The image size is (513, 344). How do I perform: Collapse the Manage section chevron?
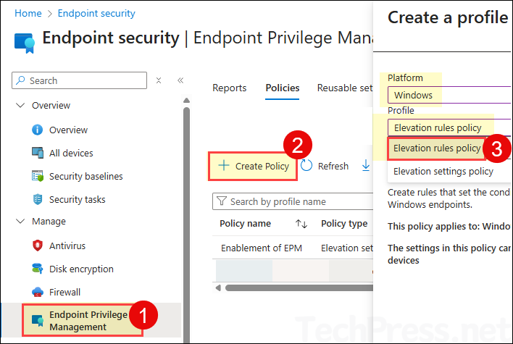click(x=20, y=222)
